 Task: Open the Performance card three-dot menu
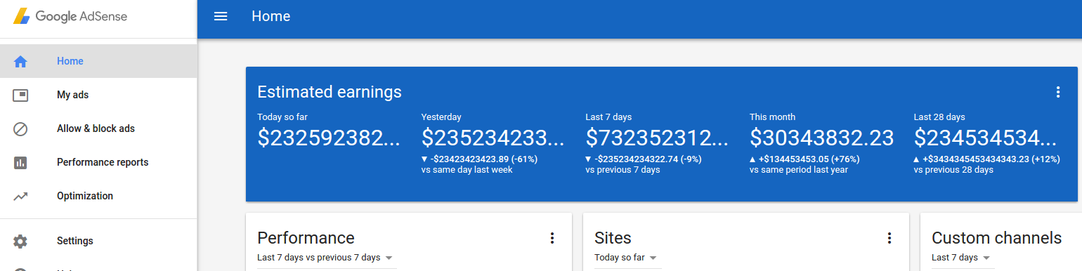tap(552, 238)
